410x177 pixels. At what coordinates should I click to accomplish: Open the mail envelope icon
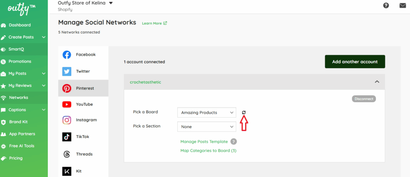(x=402, y=6)
